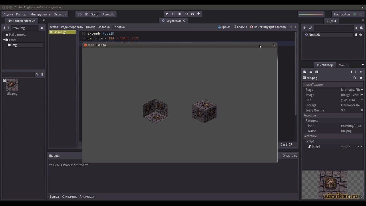This screenshot has width=366, height=206.
Task: Go to previous object in Inspector history
Action: point(351,72)
